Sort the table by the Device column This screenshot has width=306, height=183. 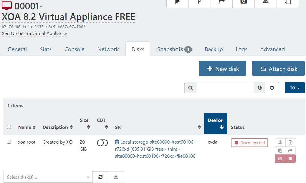coord(215,124)
